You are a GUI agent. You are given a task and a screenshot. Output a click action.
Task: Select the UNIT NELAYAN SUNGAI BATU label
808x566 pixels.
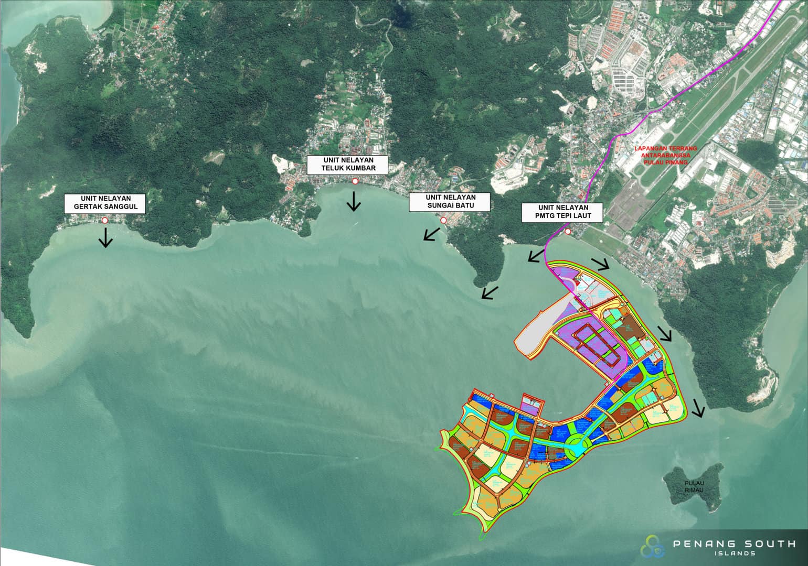click(x=449, y=202)
